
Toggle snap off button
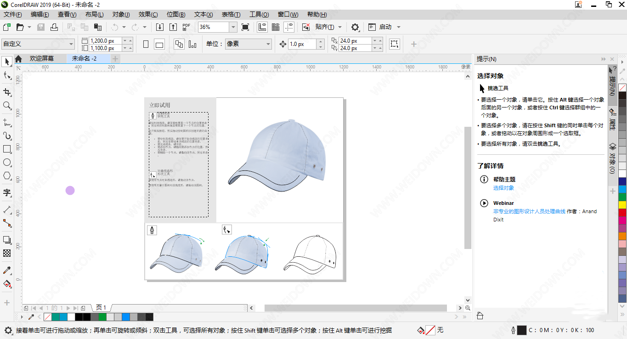coord(306,27)
